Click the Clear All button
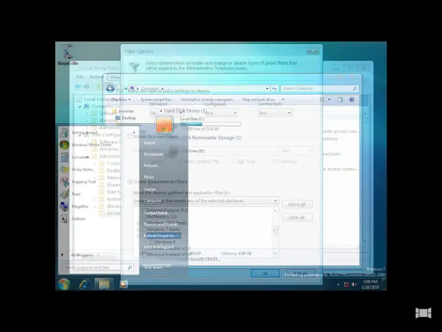This screenshot has height=332, width=442. click(x=297, y=217)
